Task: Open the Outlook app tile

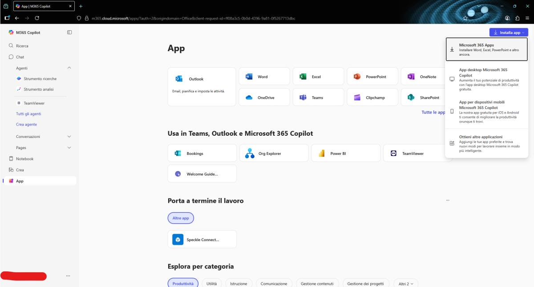Action: coord(202,87)
